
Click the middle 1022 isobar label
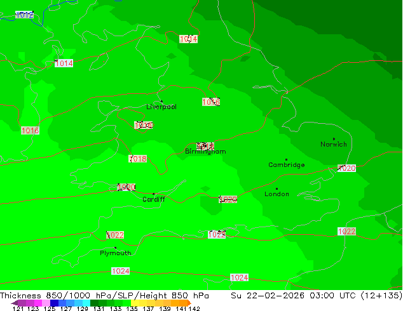pos(217,234)
